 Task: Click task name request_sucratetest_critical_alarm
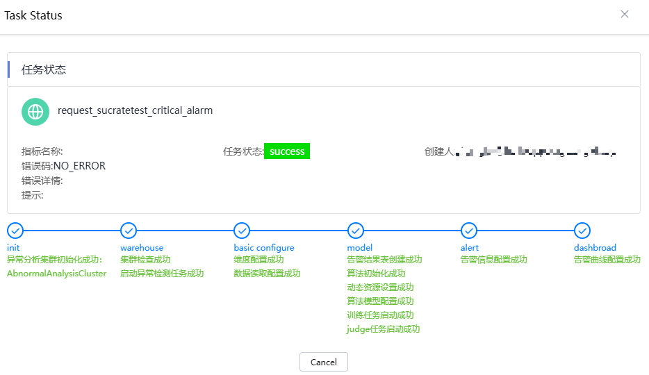(135, 110)
